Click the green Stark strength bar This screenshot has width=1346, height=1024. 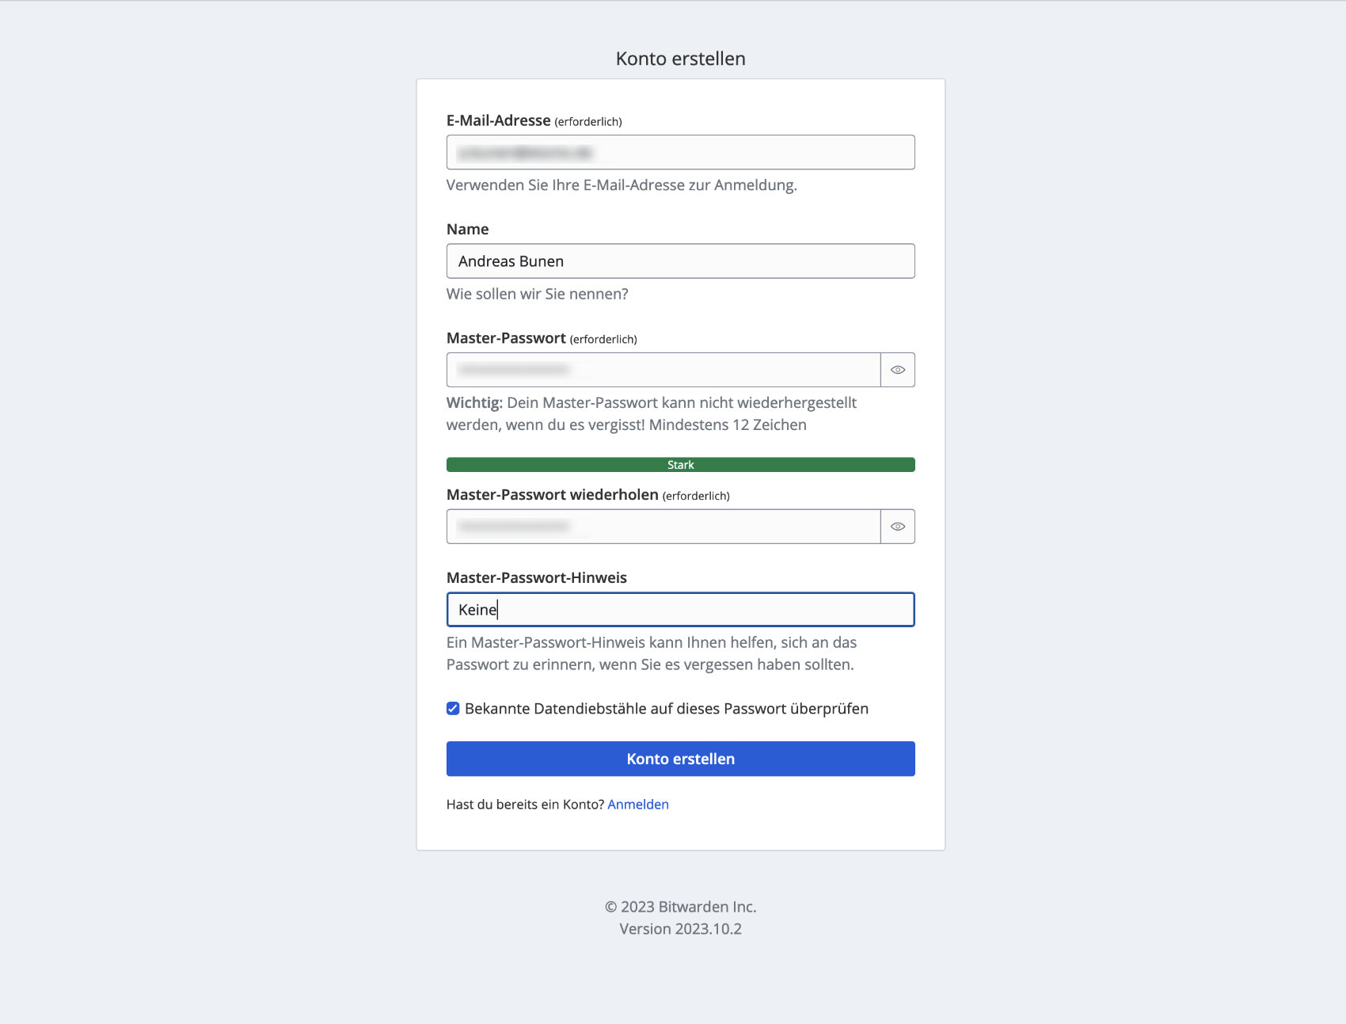point(681,465)
